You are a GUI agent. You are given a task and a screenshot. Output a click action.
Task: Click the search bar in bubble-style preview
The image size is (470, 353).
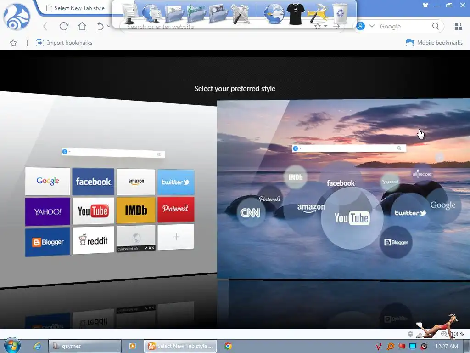[x=349, y=148]
